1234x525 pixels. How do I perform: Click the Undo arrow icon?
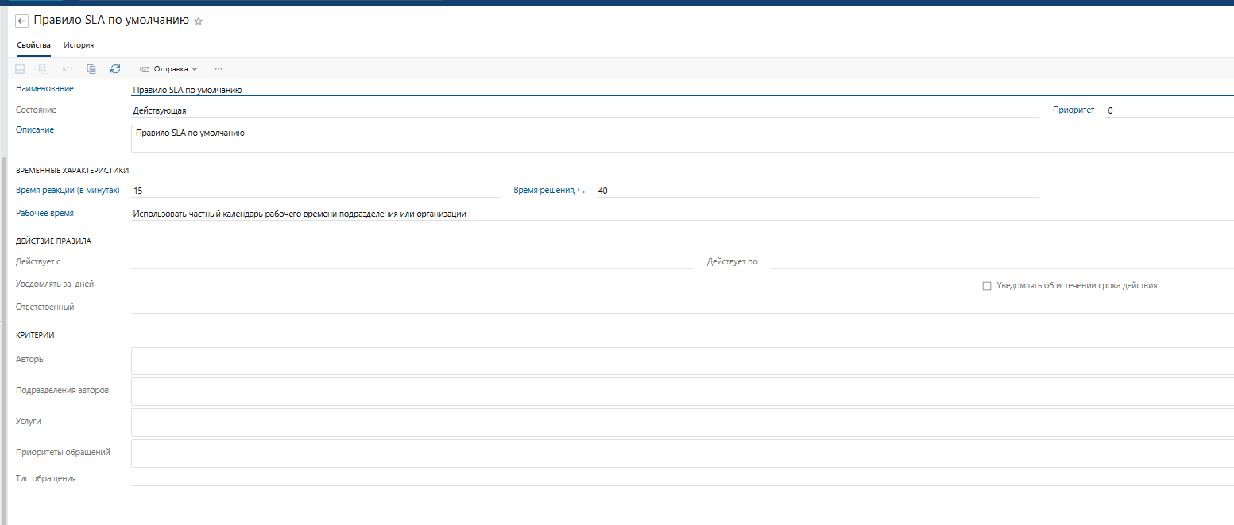click(x=68, y=69)
